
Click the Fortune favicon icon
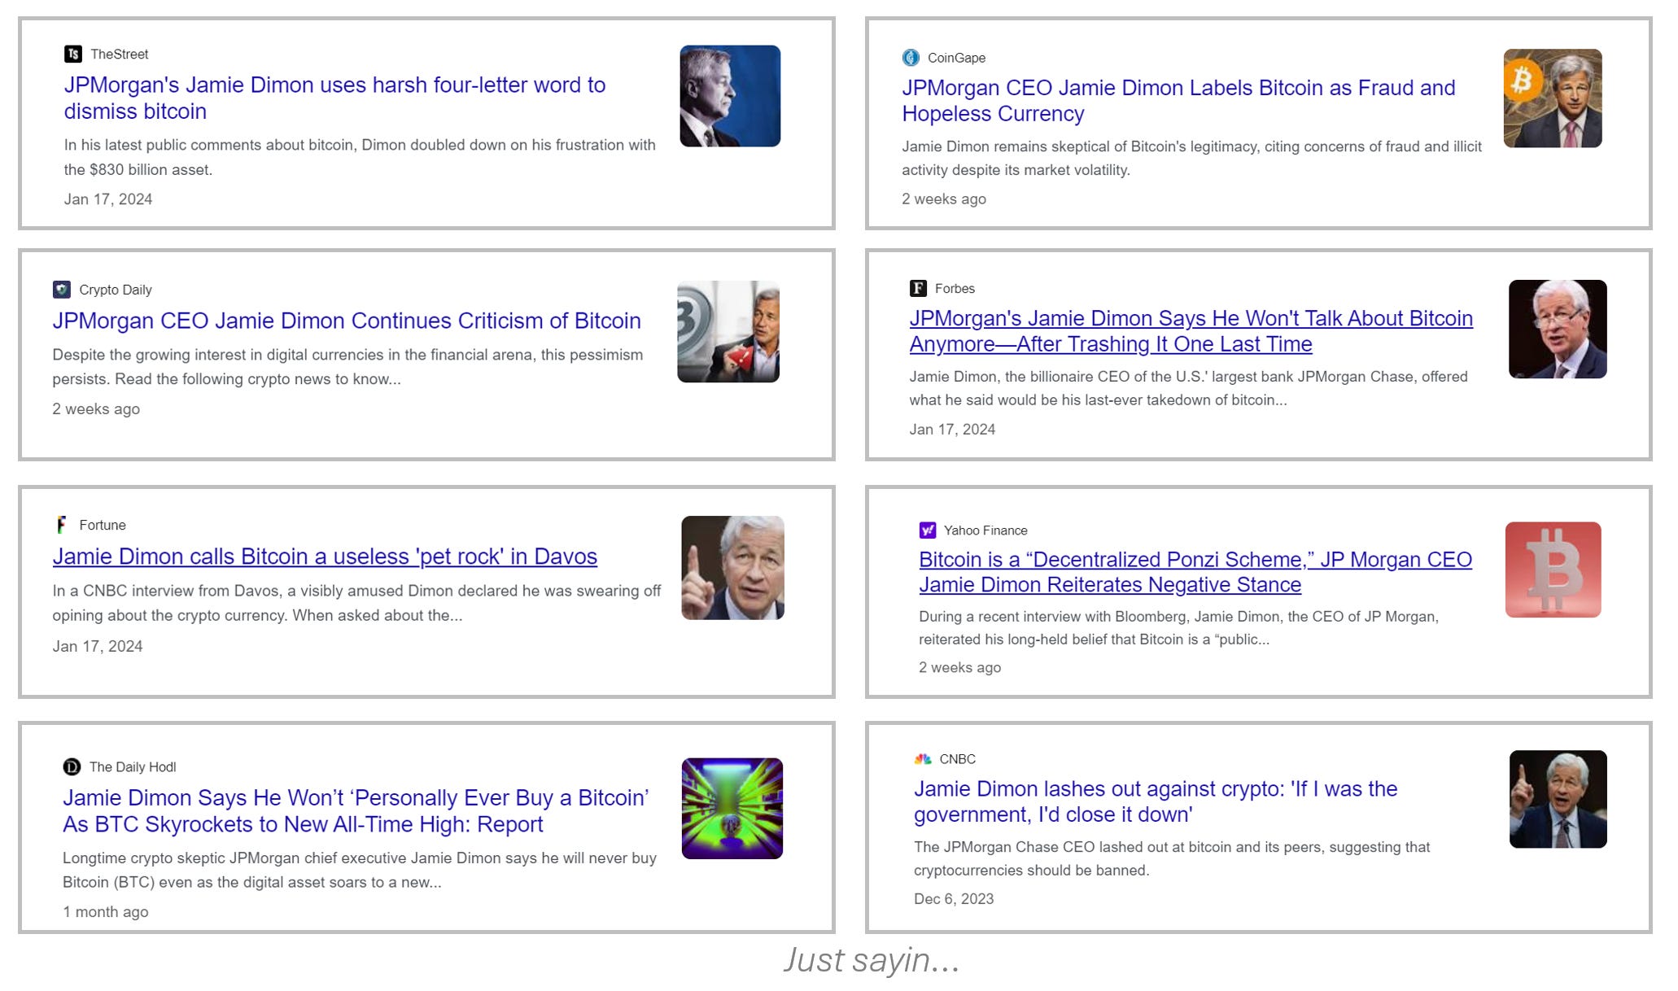pos(61,525)
